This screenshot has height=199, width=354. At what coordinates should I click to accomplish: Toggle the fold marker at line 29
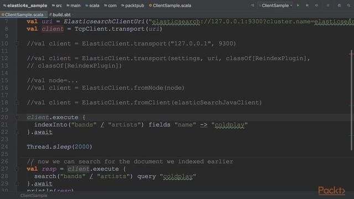coord(17,184)
